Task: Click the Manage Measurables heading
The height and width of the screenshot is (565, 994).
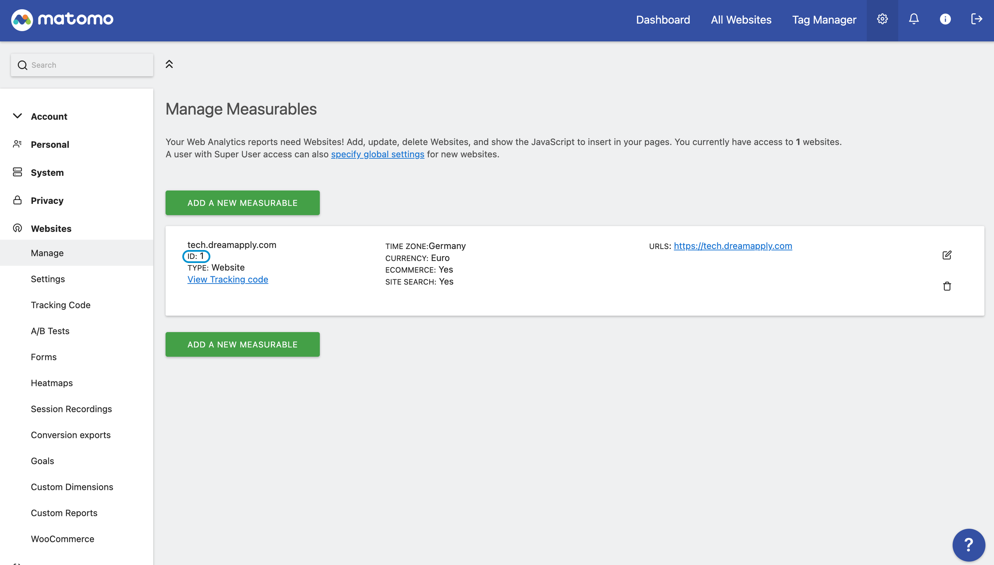Action: tap(241, 109)
